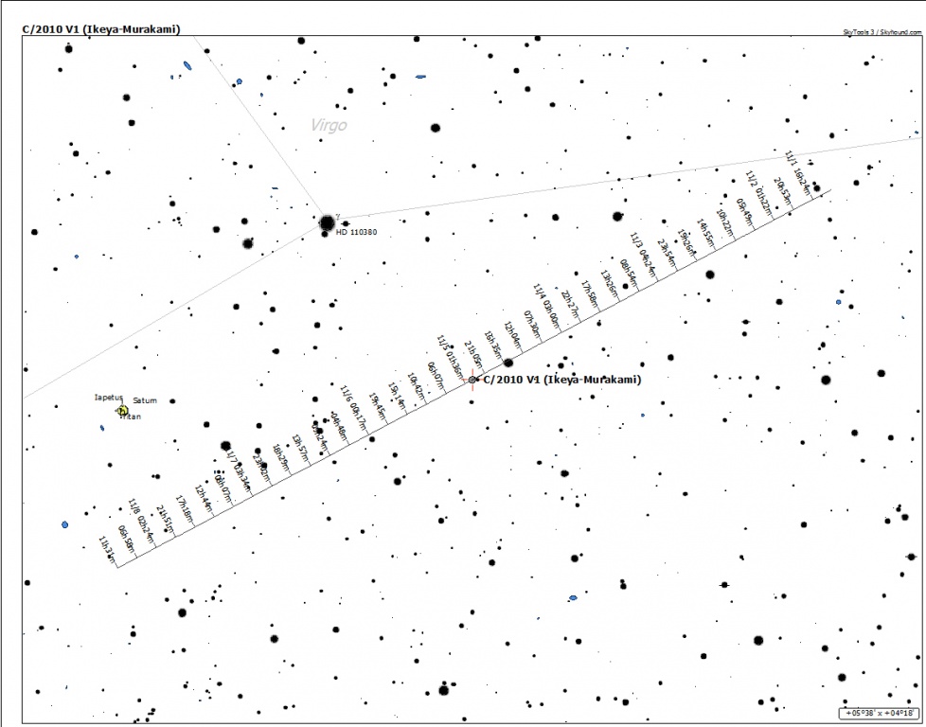
Task: Select the blue galaxy oval at far left
Action: tap(64, 524)
